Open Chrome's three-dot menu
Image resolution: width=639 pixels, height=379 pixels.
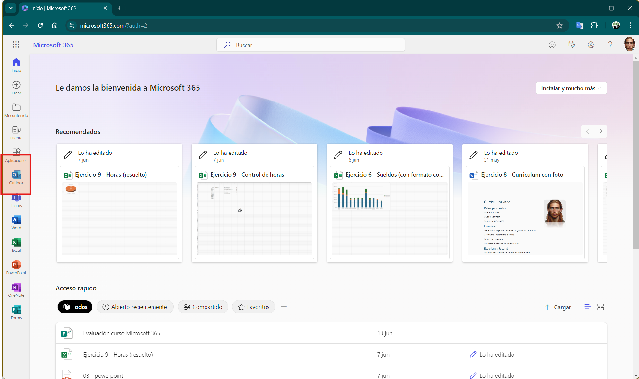pos(630,25)
